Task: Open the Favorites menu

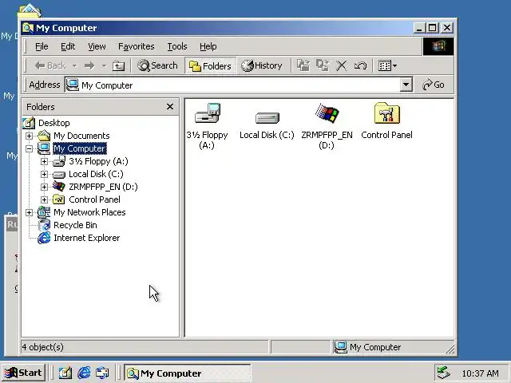Action: click(x=137, y=46)
